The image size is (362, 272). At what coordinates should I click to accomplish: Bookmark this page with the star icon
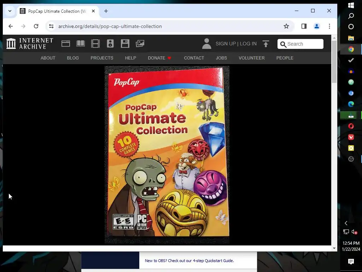pos(286,26)
